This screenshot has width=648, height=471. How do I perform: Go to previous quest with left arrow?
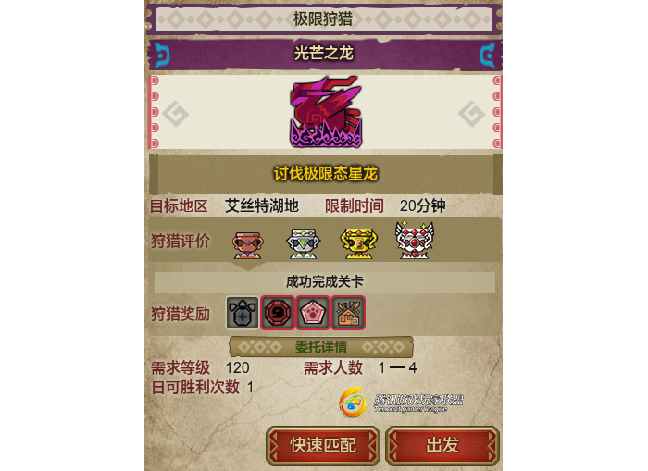[x=176, y=114]
